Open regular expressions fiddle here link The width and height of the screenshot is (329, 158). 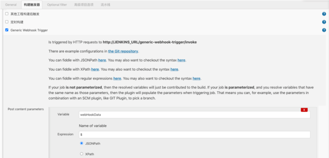pyautogui.click(x=117, y=78)
